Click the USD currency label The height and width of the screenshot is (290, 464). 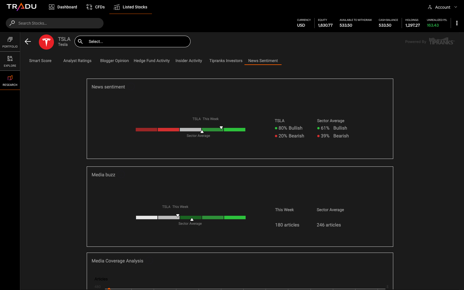pyautogui.click(x=301, y=25)
